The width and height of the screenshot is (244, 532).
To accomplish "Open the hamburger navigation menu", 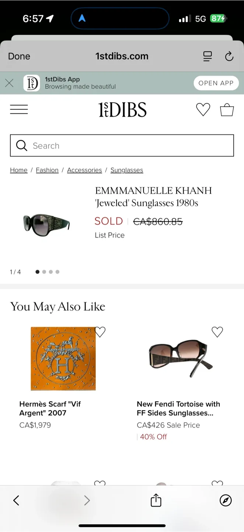I will tap(19, 109).
